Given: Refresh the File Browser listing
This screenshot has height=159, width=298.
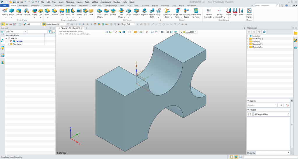Looking at the screenshot, I should [x=264, y=32].
